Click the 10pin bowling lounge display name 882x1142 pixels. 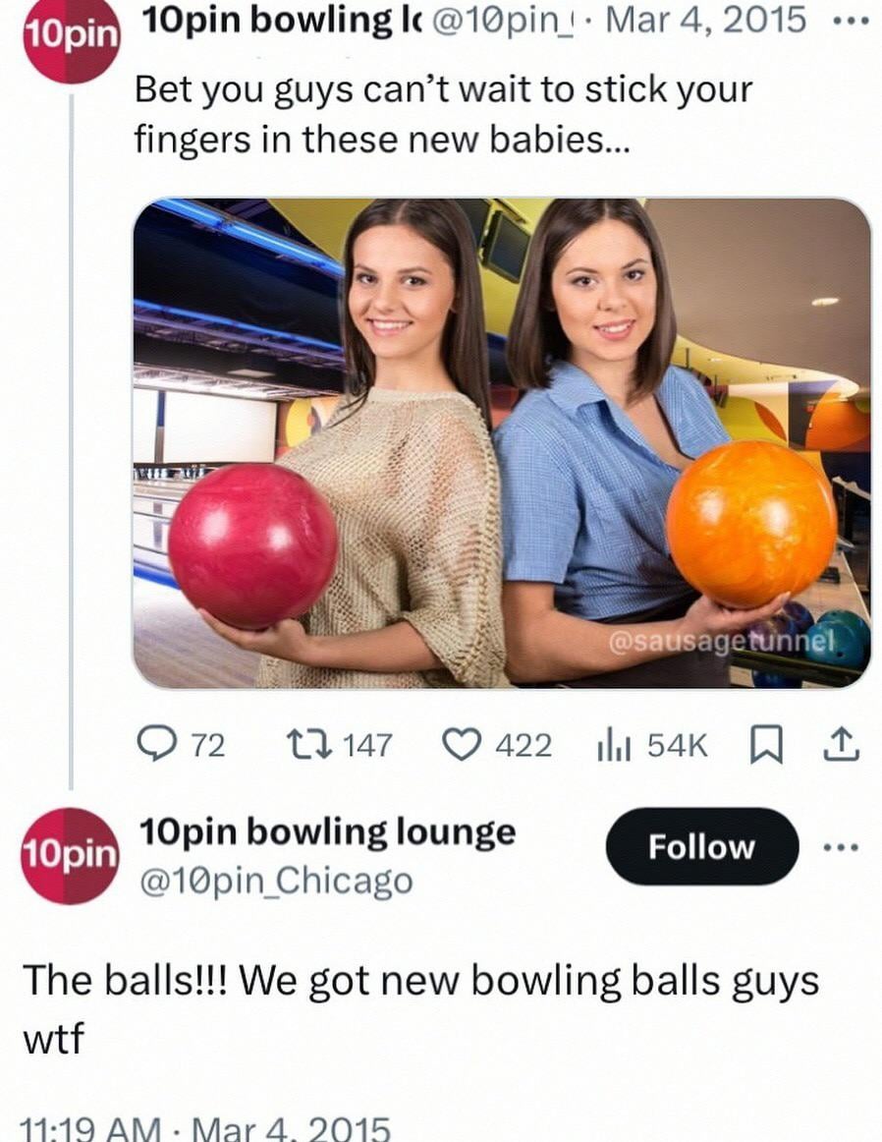point(327,831)
